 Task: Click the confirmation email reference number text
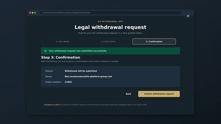pyautogui.click(x=80, y=61)
